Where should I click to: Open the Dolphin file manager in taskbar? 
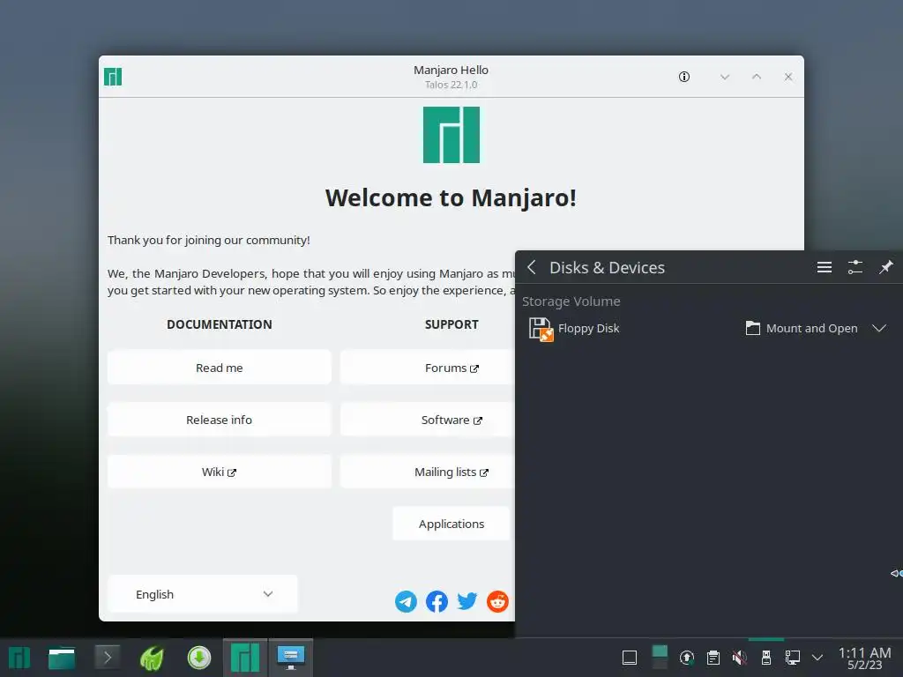[x=62, y=658]
